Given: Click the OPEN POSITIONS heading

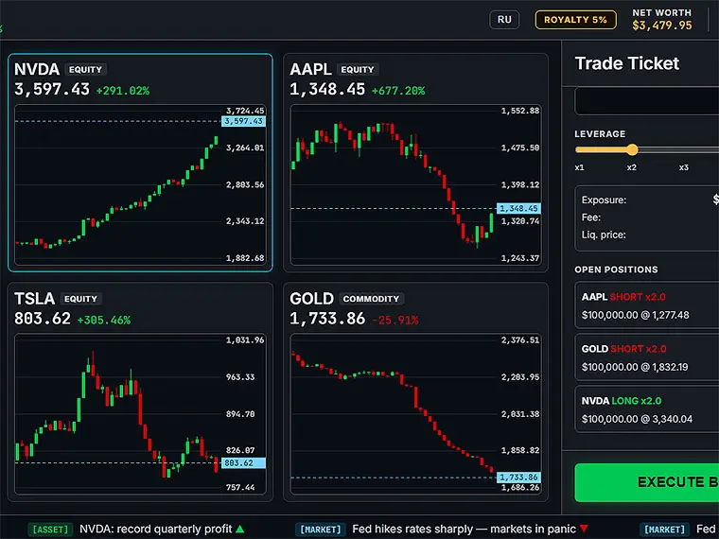Looking at the screenshot, I should 616,269.
